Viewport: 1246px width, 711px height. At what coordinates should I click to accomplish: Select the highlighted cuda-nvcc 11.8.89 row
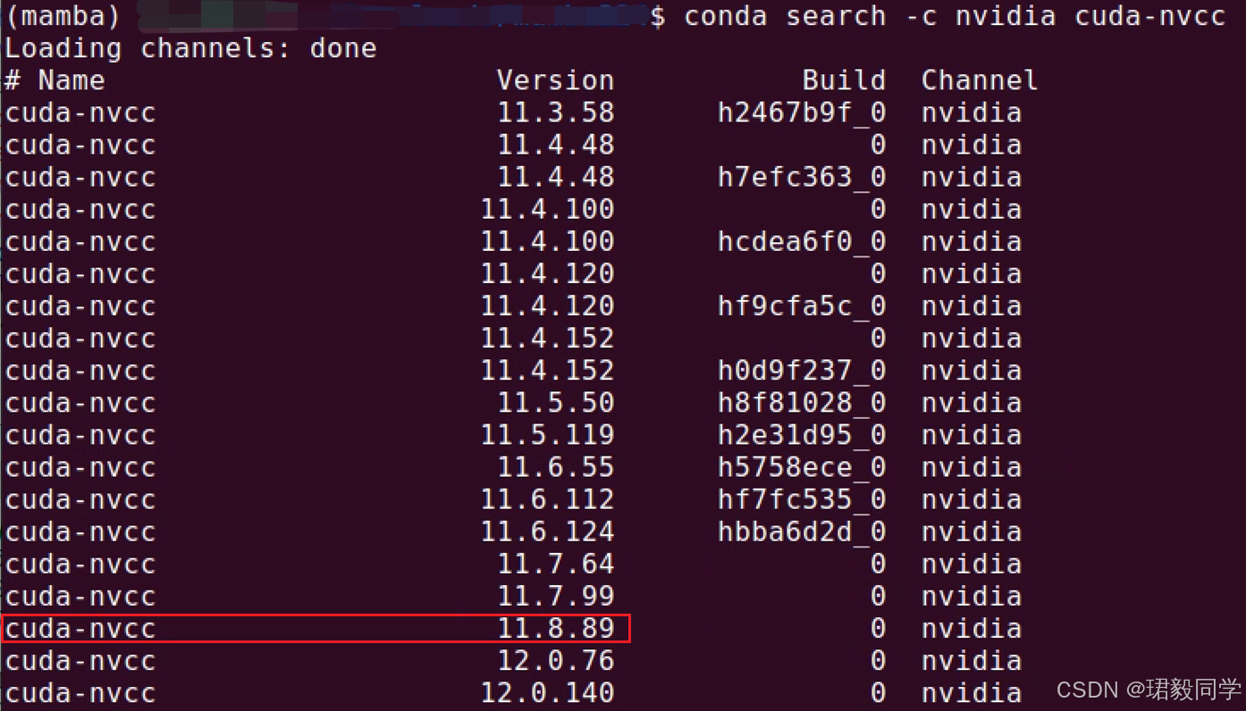(313, 628)
